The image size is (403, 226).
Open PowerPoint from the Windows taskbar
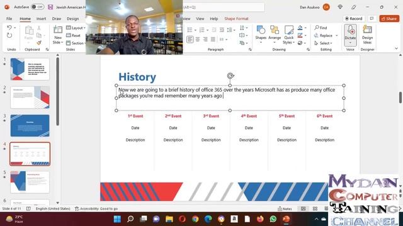click(286, 219)
